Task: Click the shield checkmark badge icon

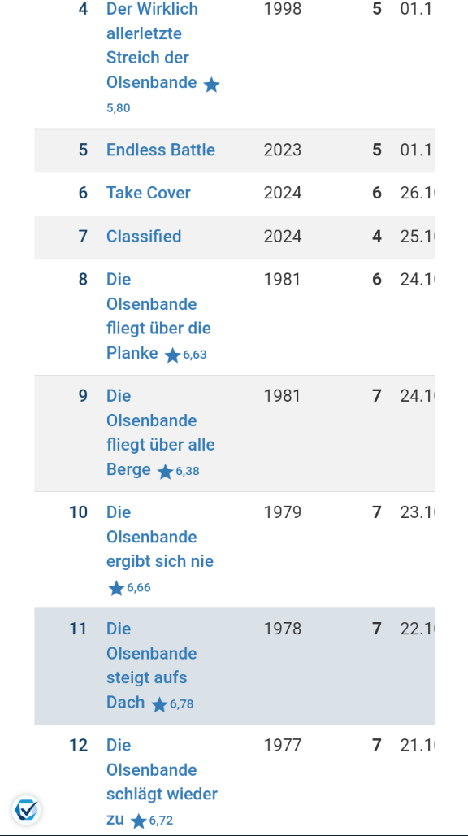Action: (x=26, y=811)
